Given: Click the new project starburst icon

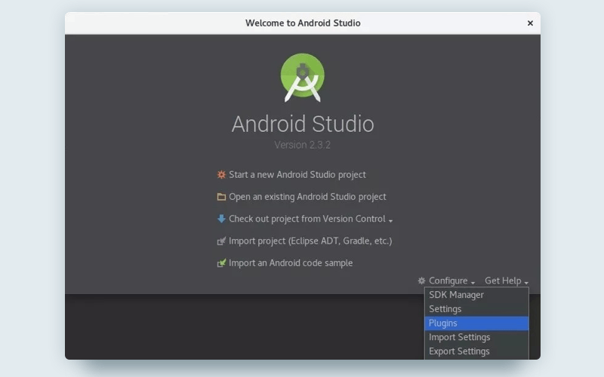Looking at the screenshot, I should [221, 175].
